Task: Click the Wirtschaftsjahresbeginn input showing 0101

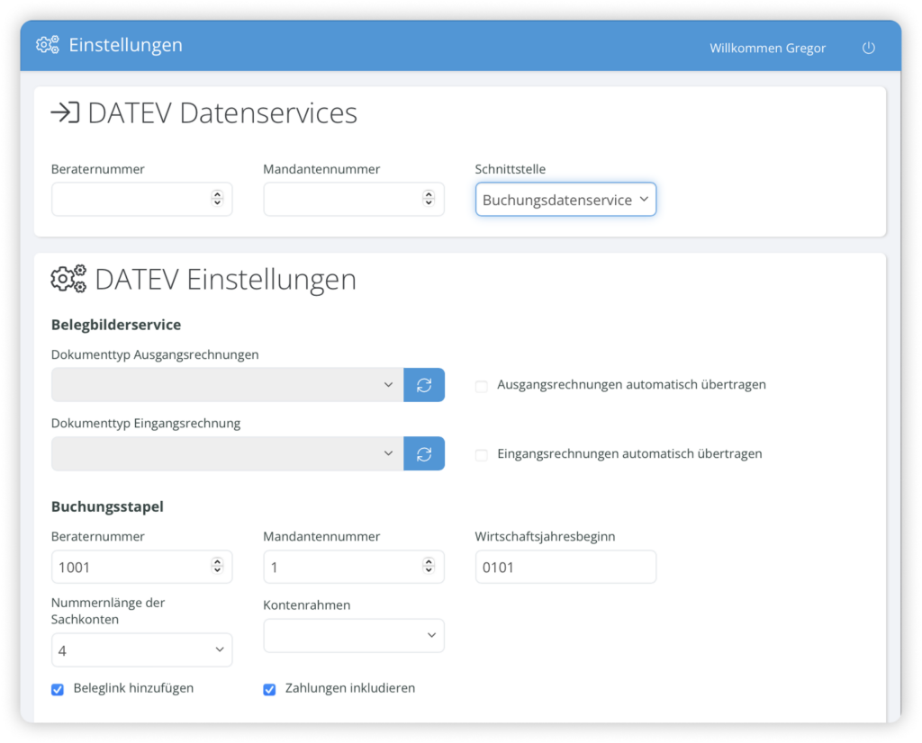Action: 565,566
